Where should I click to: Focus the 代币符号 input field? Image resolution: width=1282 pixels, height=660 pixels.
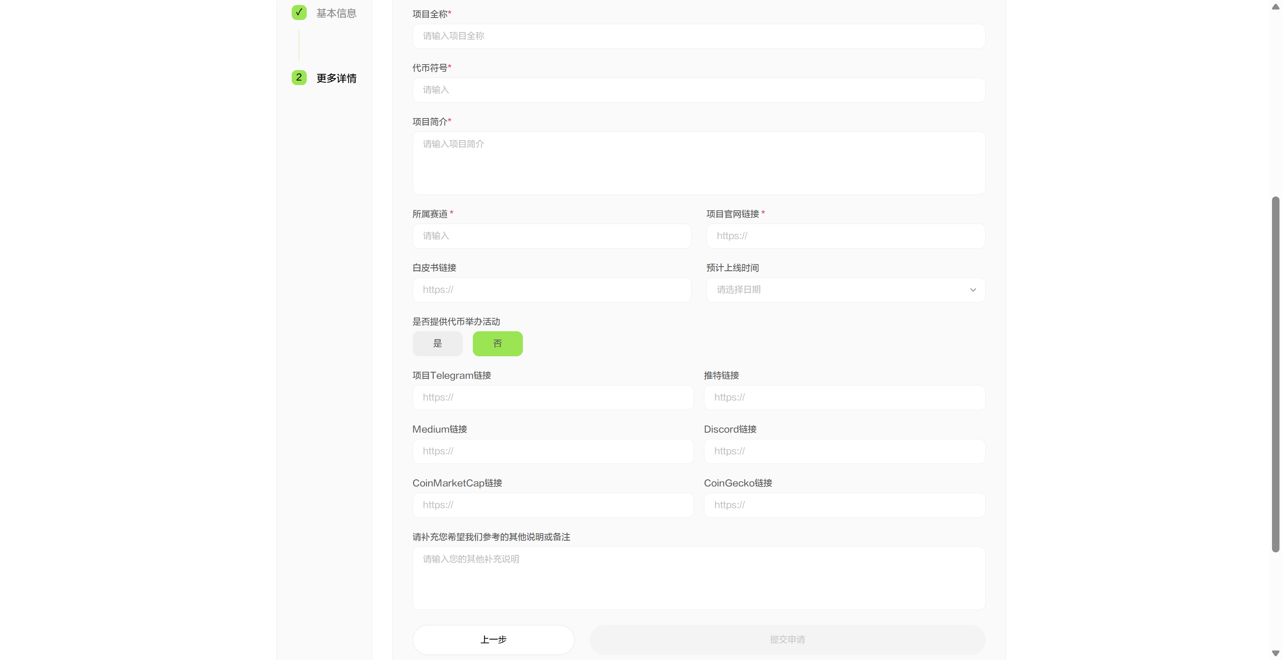point(699,90)
